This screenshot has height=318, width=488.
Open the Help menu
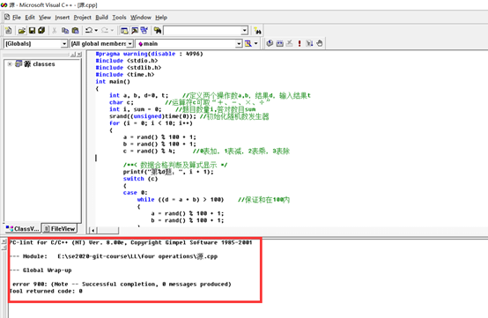pyautogui.click(x=161, y=18)
